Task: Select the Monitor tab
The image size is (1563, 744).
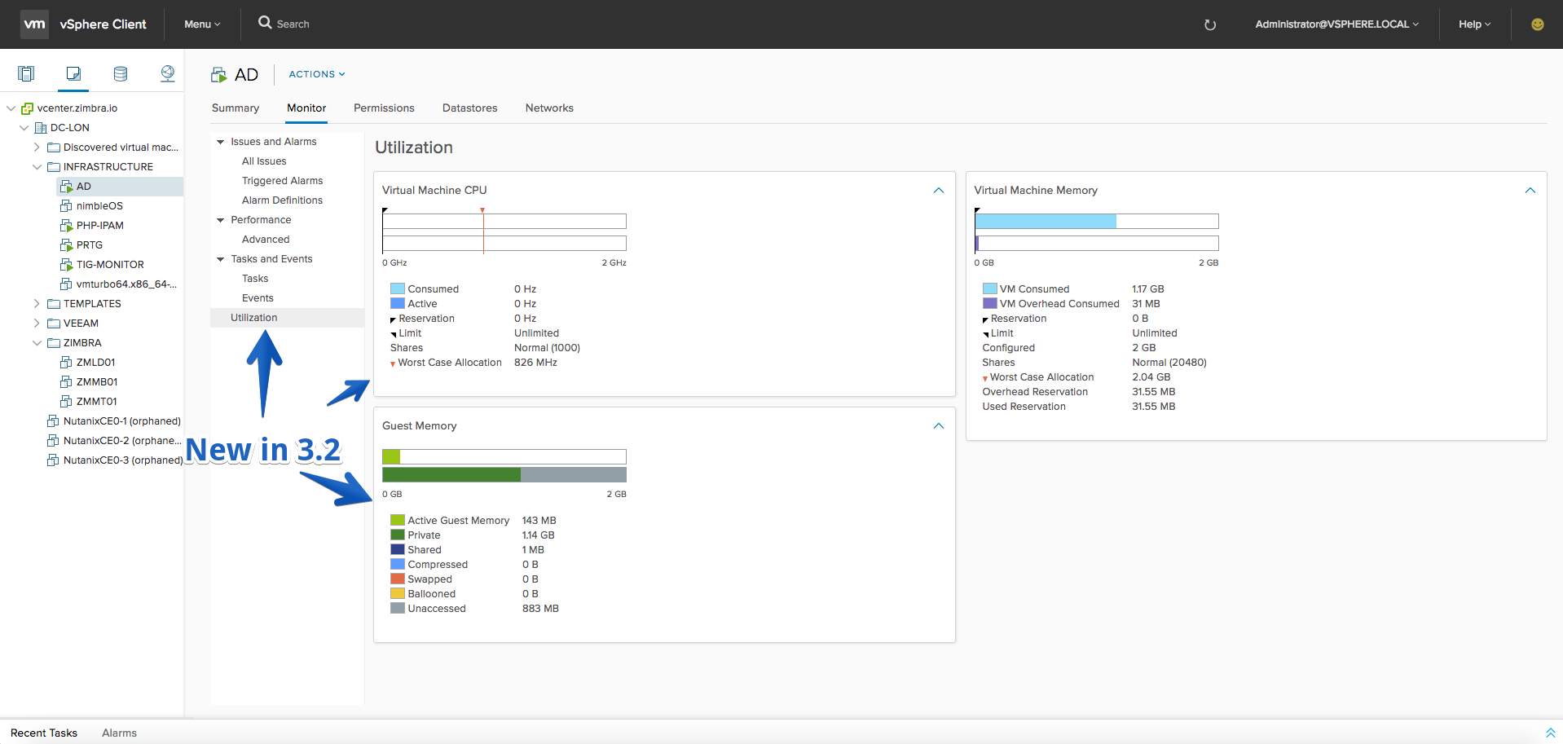Action: 306,108
